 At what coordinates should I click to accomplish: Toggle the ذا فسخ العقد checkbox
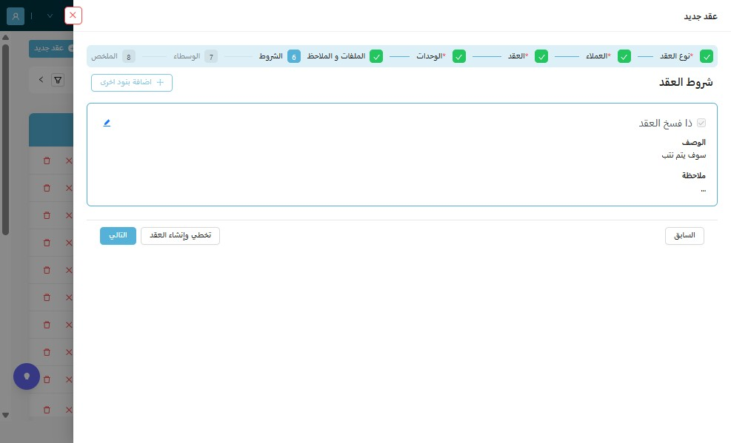(701, 123)
